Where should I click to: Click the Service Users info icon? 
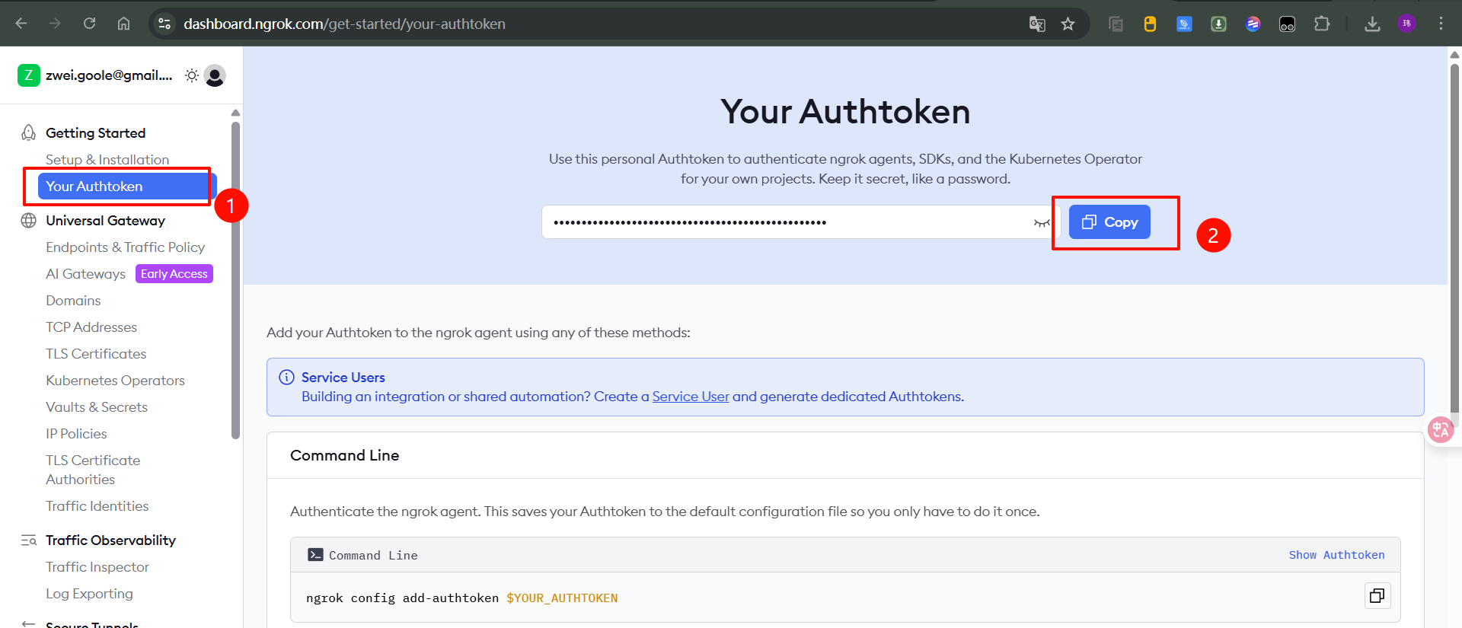286,378
